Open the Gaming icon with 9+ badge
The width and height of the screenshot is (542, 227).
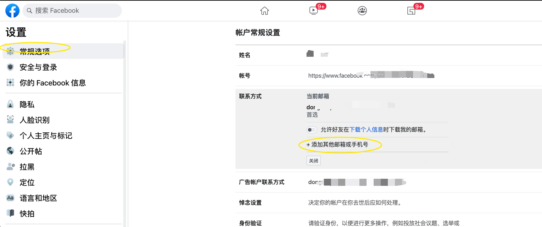(x=411, y=11)
